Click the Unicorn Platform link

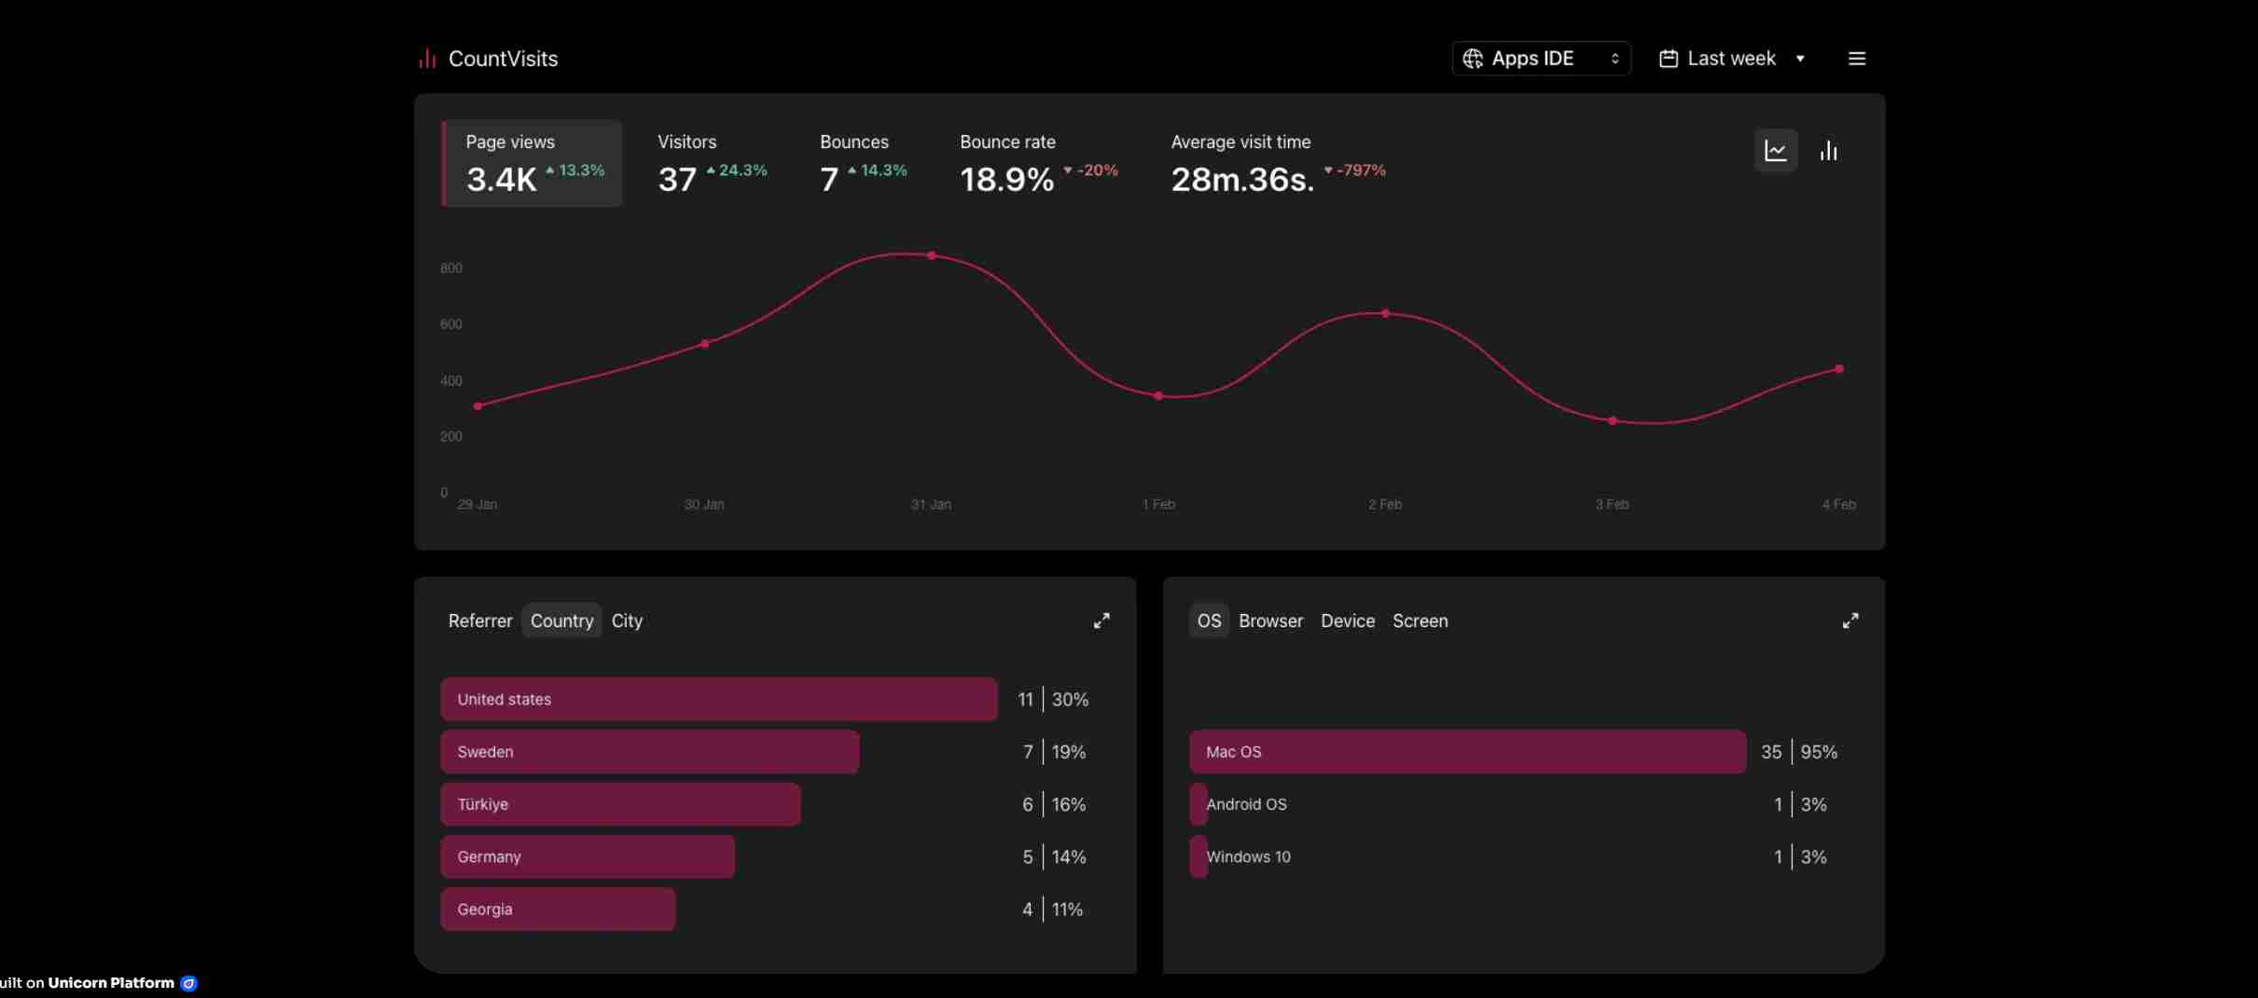(111, 983)
